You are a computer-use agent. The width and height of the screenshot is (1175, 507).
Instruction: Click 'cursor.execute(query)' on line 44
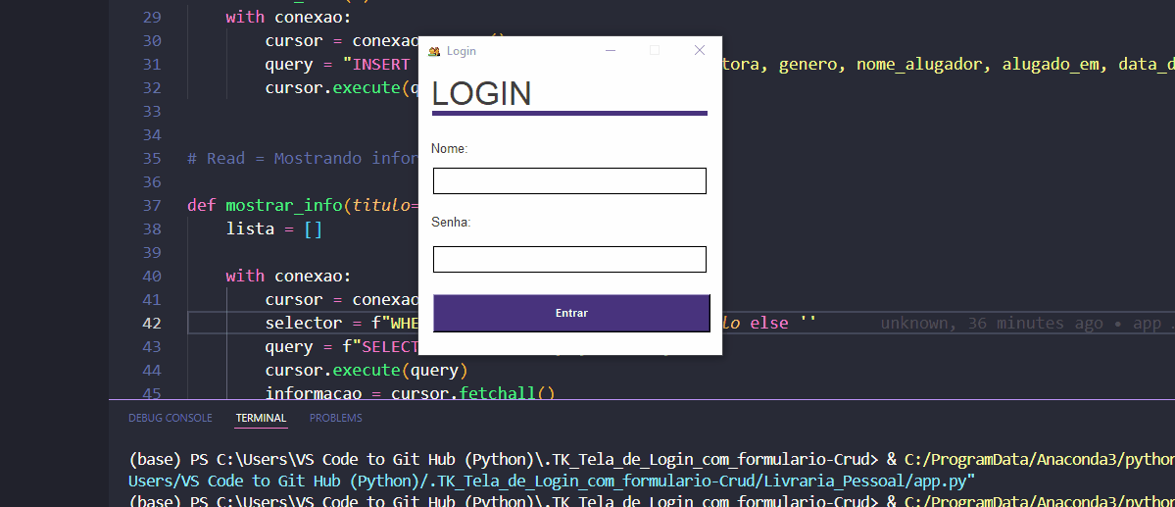366,371
